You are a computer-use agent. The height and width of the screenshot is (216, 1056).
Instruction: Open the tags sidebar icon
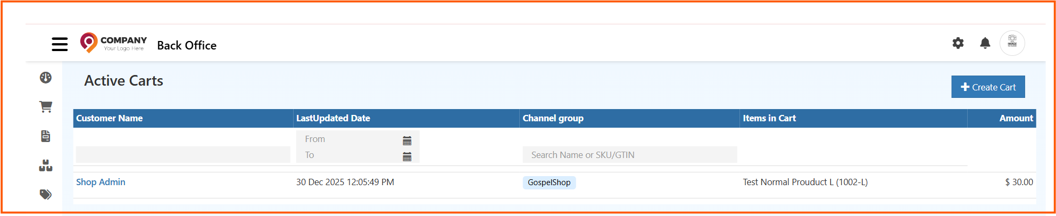tap(46, 194)
